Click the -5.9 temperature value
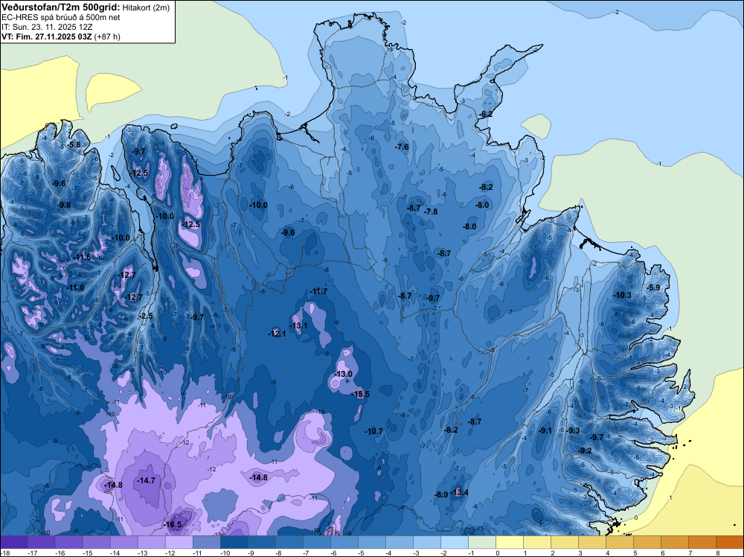The image size is (744, 557). pos(654,287)
